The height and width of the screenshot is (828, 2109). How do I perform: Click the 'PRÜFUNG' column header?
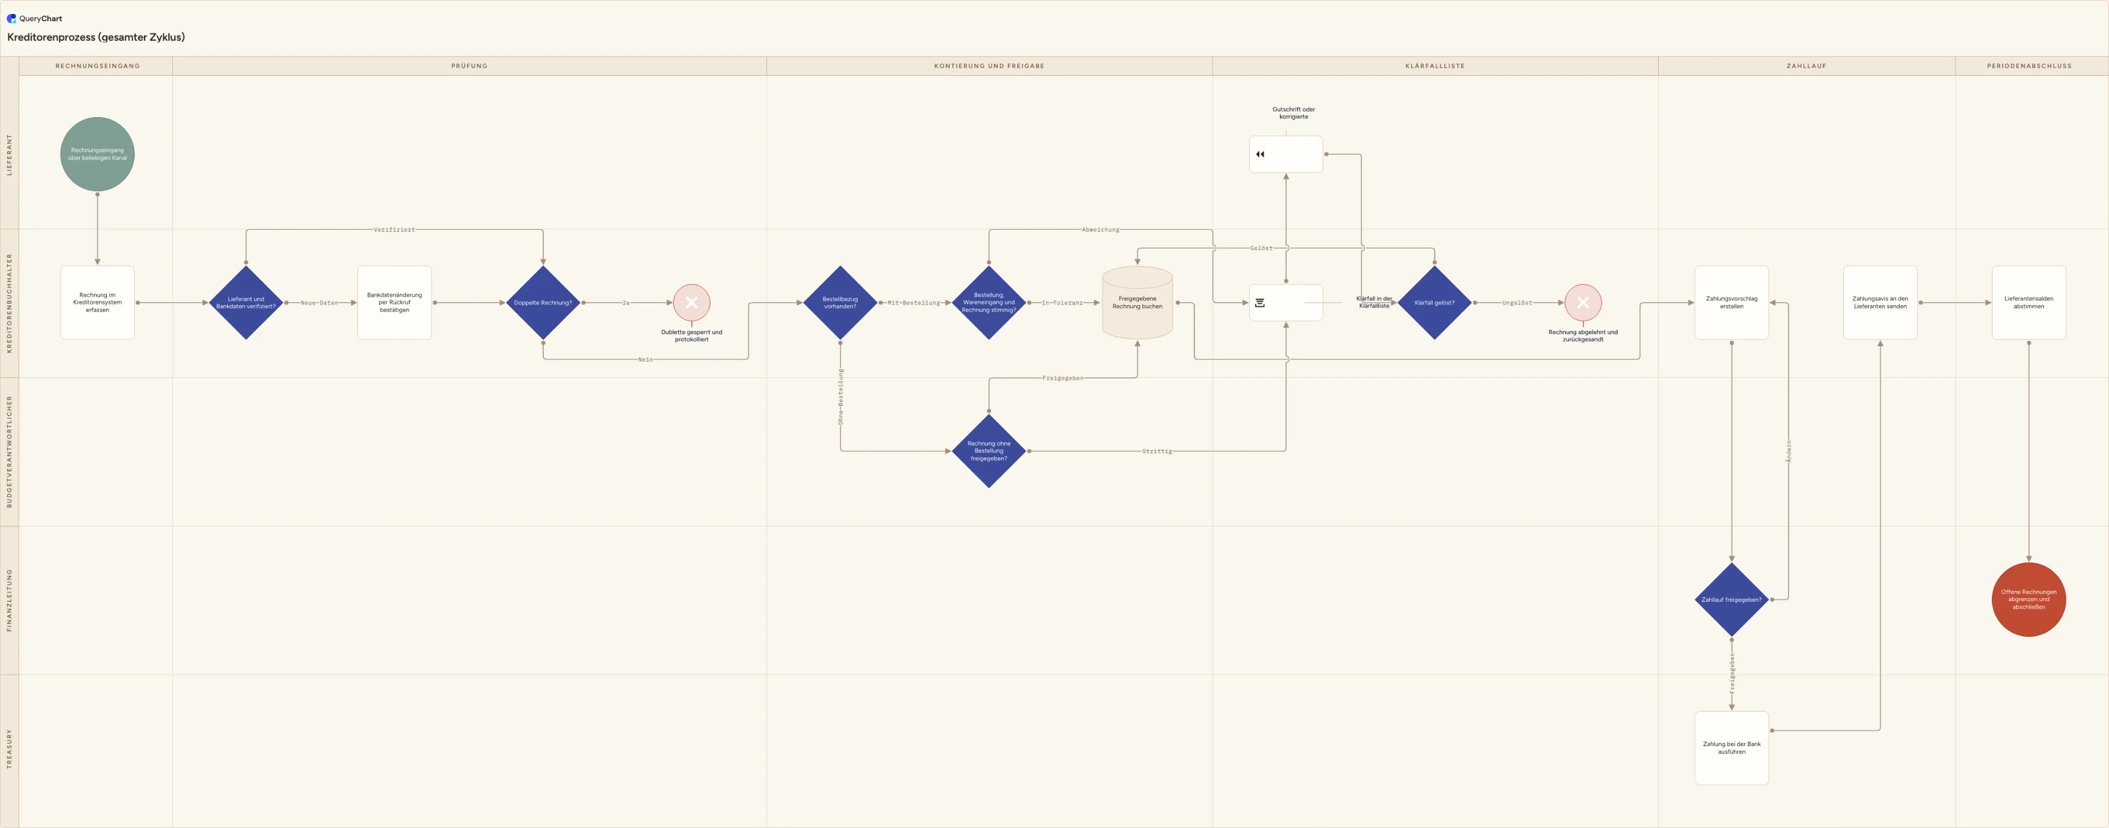469,66
